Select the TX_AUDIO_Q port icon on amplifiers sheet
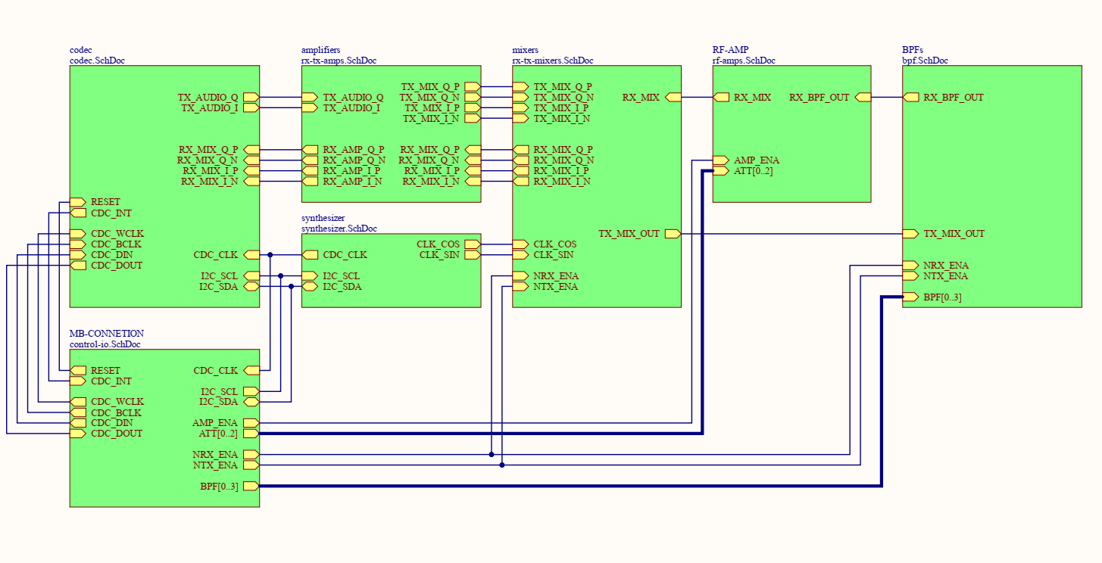 (x=310, y=98)
